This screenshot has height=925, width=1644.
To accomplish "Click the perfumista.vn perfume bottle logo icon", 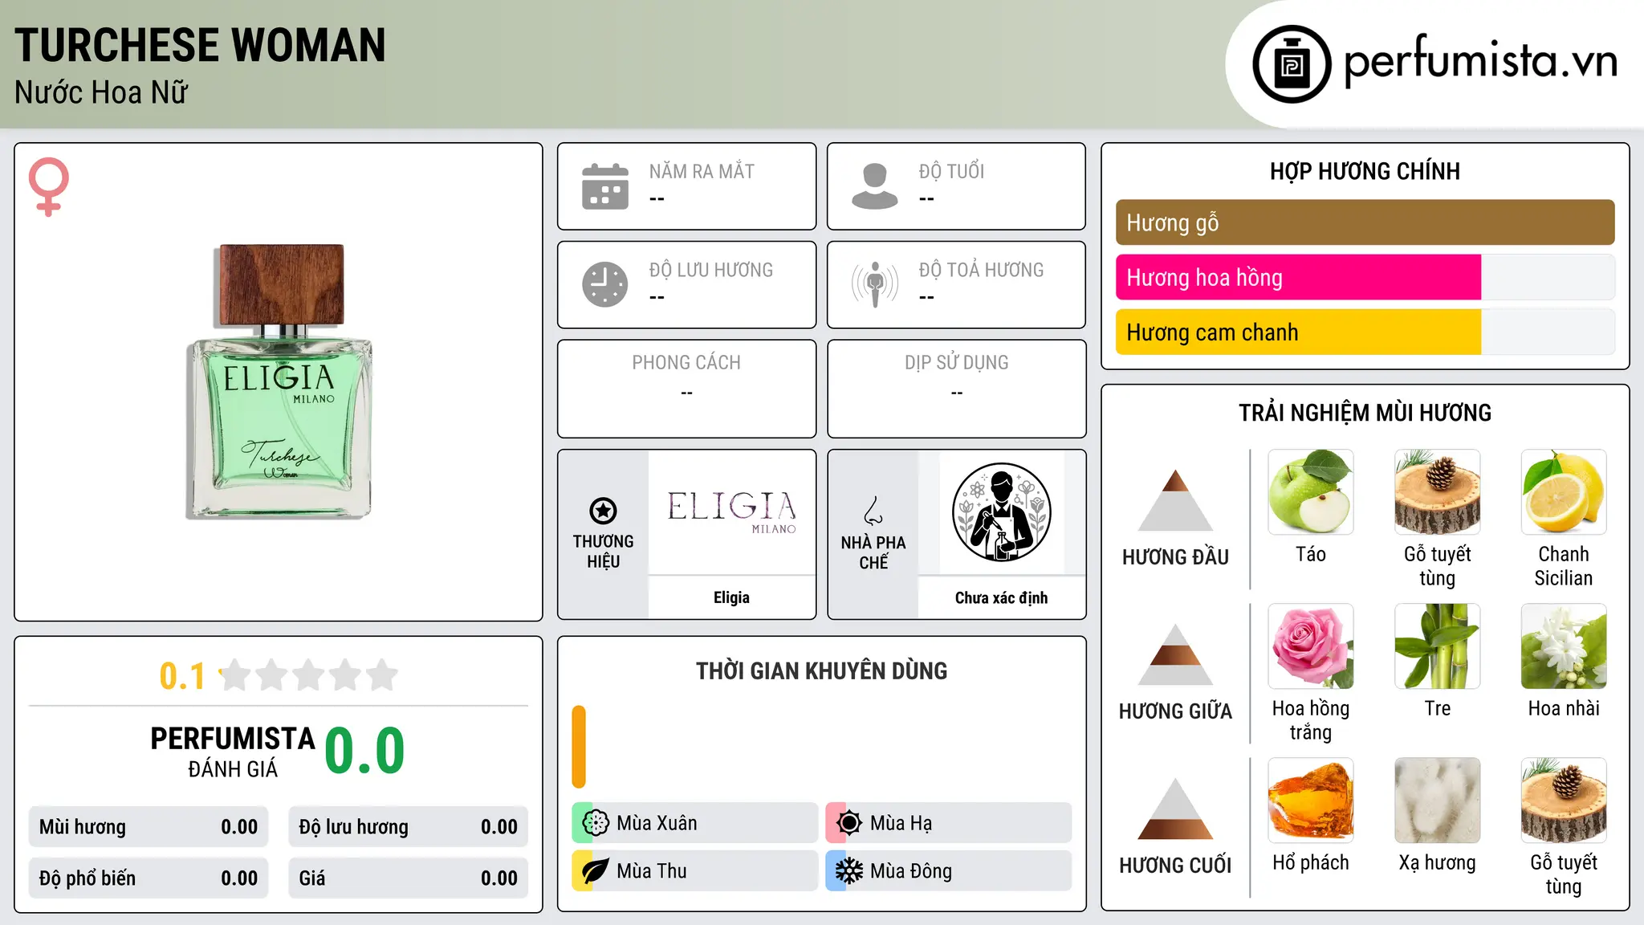I will click(x=1292, y=64).
